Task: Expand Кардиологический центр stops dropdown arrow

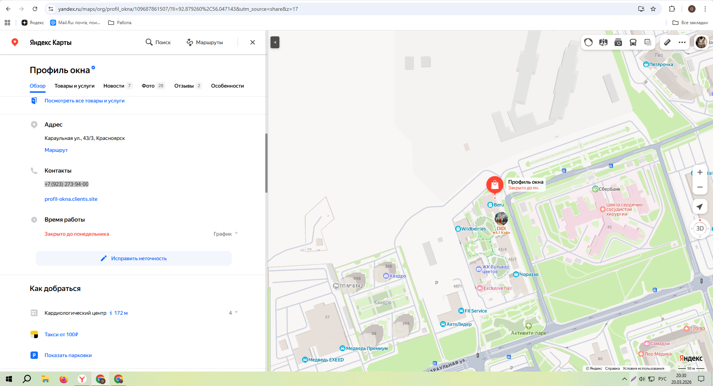Action: 236,313
